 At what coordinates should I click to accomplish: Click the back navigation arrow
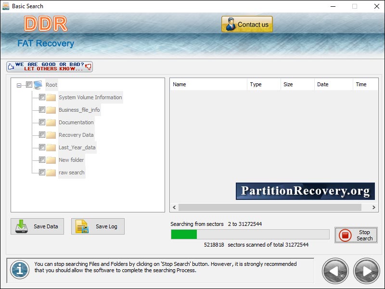[335, 271]
